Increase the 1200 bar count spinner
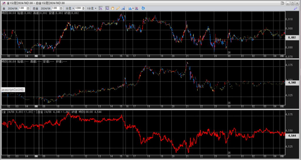 point(83,7)
